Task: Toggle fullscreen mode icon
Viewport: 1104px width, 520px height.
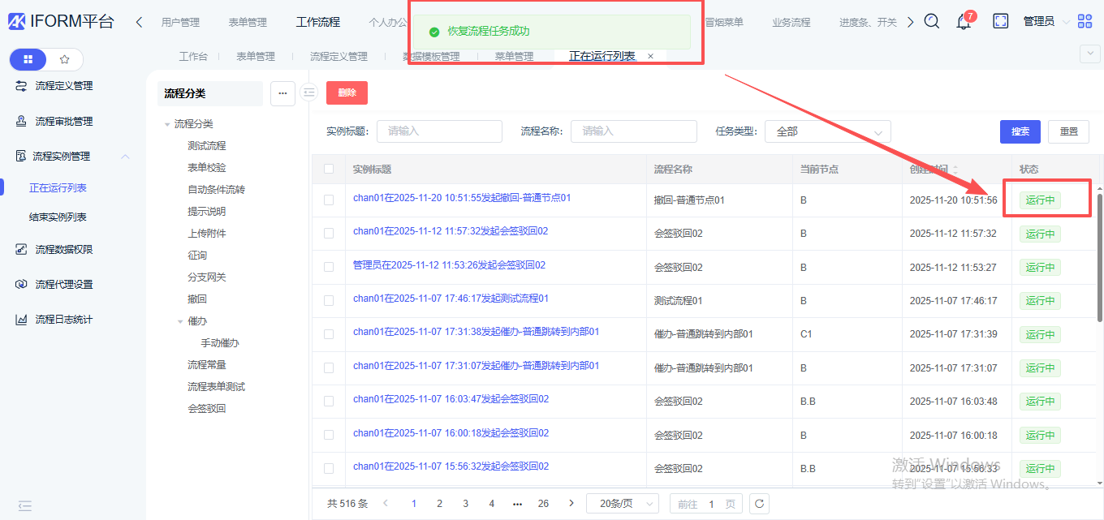Action: pos(1001,22)
